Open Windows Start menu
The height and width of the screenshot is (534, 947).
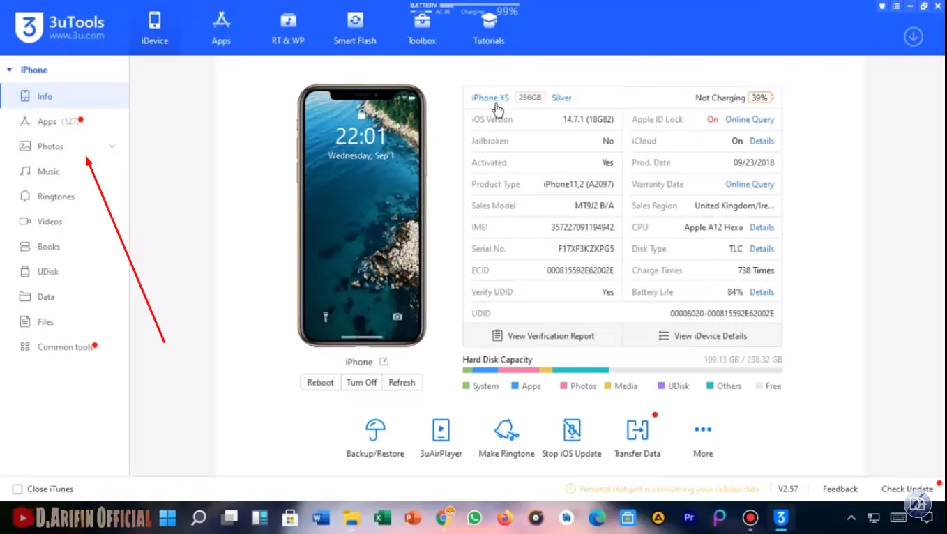(167, 518)
